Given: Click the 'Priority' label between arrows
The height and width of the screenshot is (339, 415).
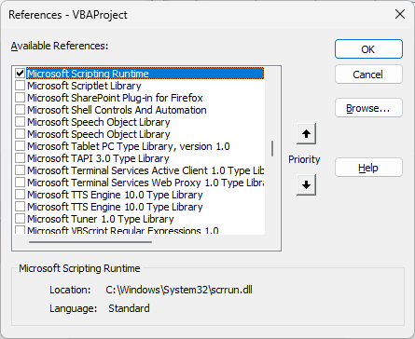Looking at the screenshot, I should [x=304, y=159].
